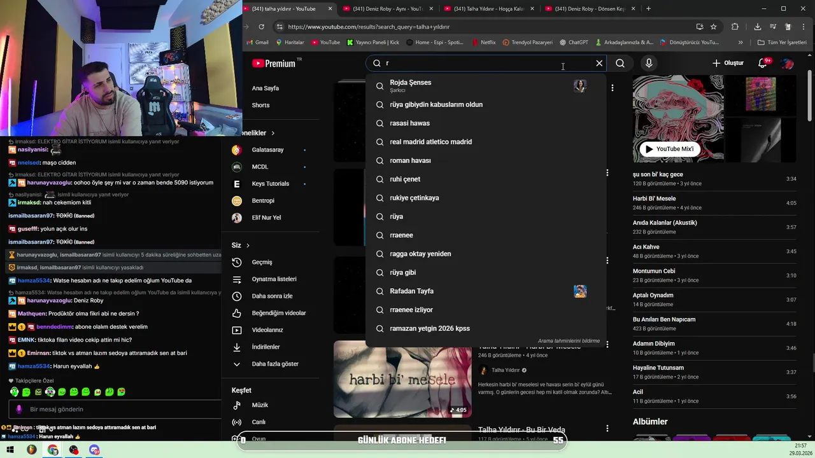Open YouTube notifications bell
The image size is (815, 458).
(x=763, y=63)
